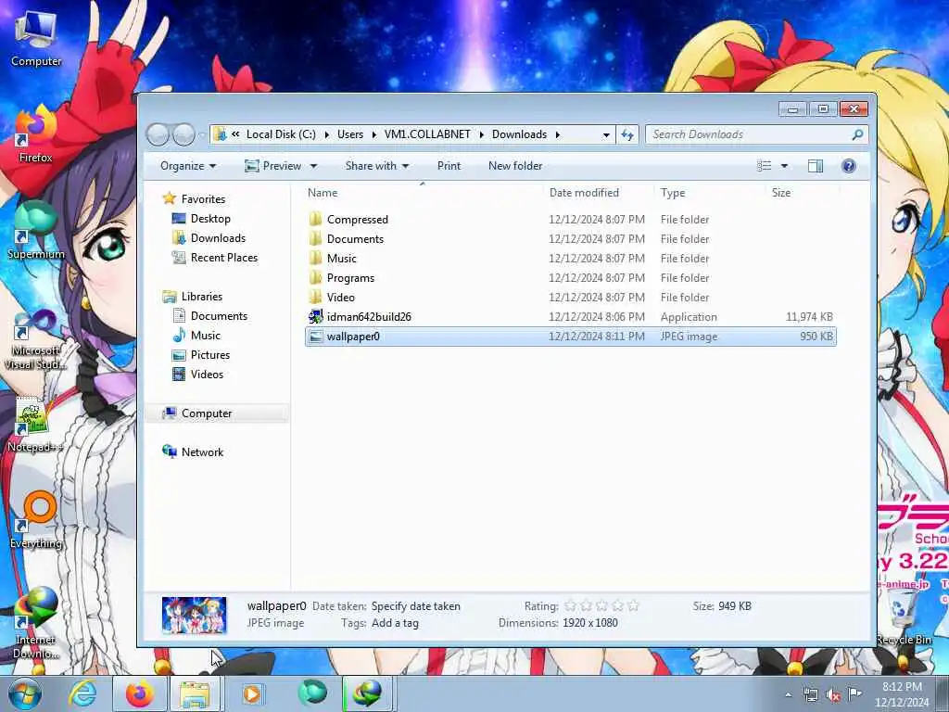Click Print in the toolbar
949x712 pixels.
pyautogui.click(x=449, y=166)
